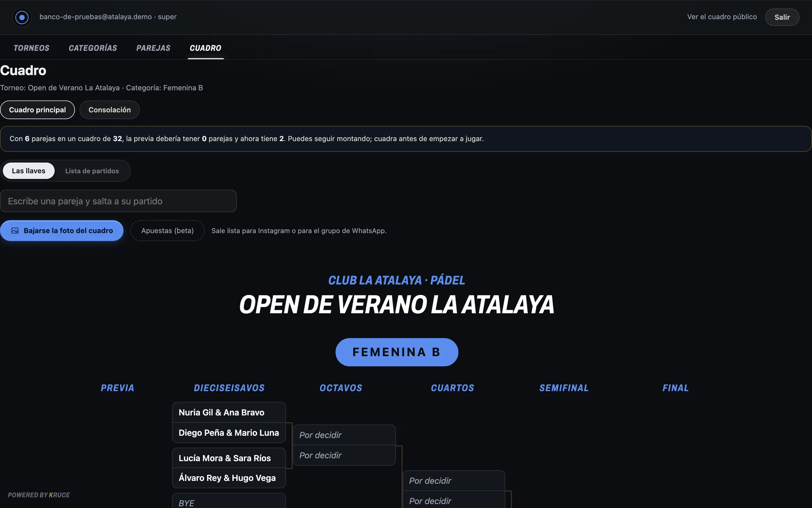Click the Dieciseisavos round heading

[x=229, y=388]
